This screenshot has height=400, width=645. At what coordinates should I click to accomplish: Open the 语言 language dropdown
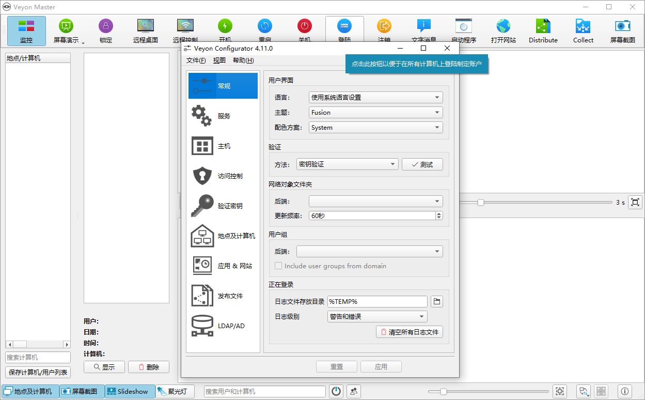(x=375, y=97)
